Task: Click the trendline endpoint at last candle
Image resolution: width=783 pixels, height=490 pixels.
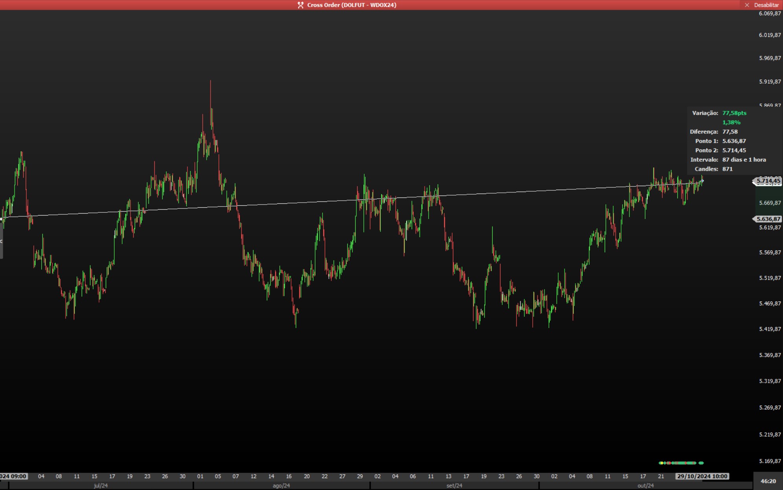Action: (x=702, y=181)
